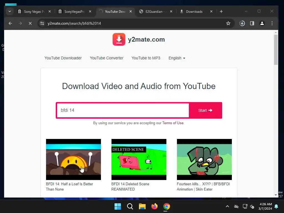Viewport: 284px width, 213px height.
Task: Switch to the Sony Vegas Pro tab
Action: [x=34, y=11]
